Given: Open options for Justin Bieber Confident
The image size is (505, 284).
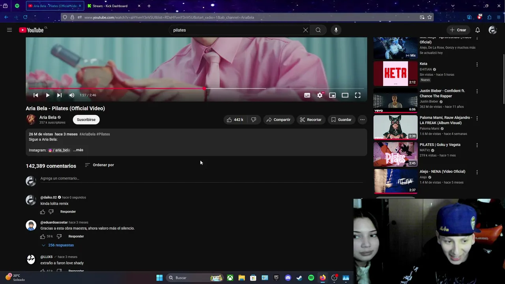Looking at the screenshot, I should point(477,91).
